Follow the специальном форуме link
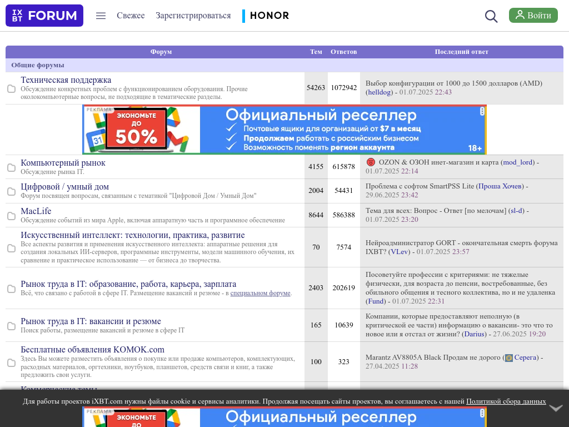This screenshot has width=569, height=427. tap(260, 293)
